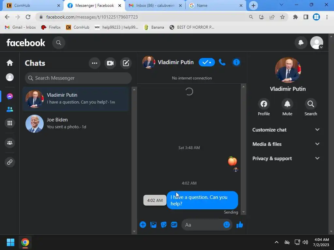334x250 pixels.
Task: Open Gmail - Inbox bookmark
Action: (x=20, y=27)
